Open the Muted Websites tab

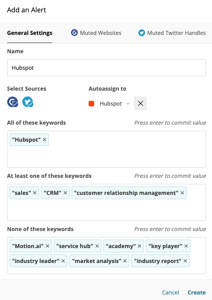coord(96,33)
